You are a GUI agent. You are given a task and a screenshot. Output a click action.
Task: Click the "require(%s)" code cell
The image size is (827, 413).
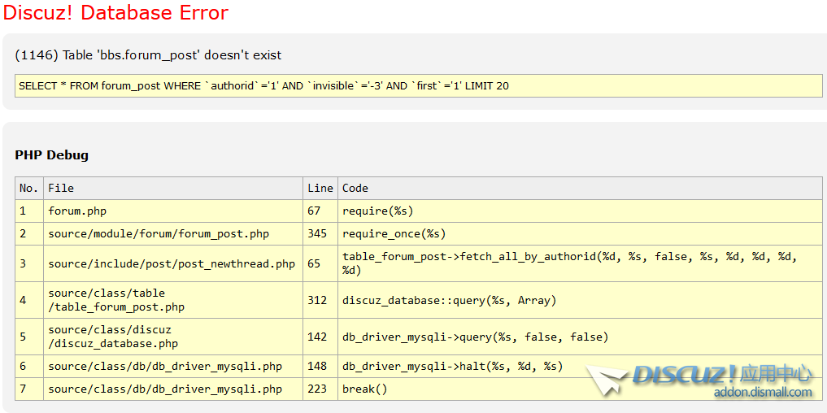coord(580,211)
